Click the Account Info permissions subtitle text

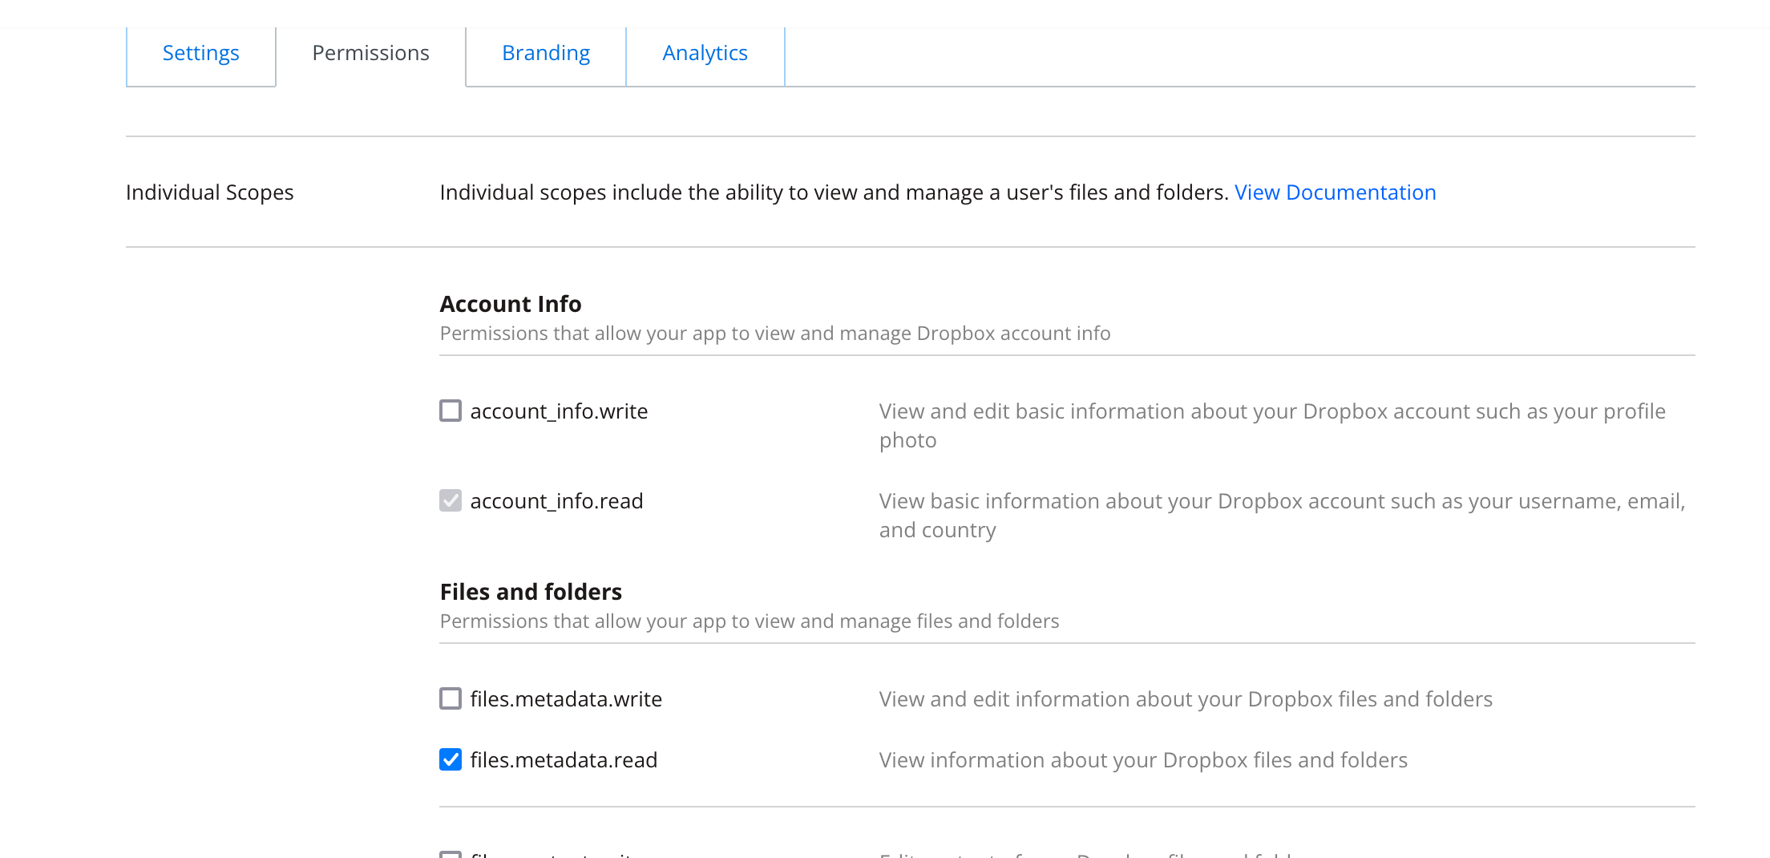click(774, 334)
